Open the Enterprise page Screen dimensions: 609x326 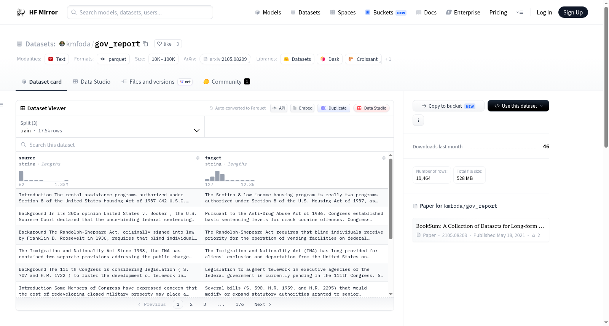(x=463, y=12)
